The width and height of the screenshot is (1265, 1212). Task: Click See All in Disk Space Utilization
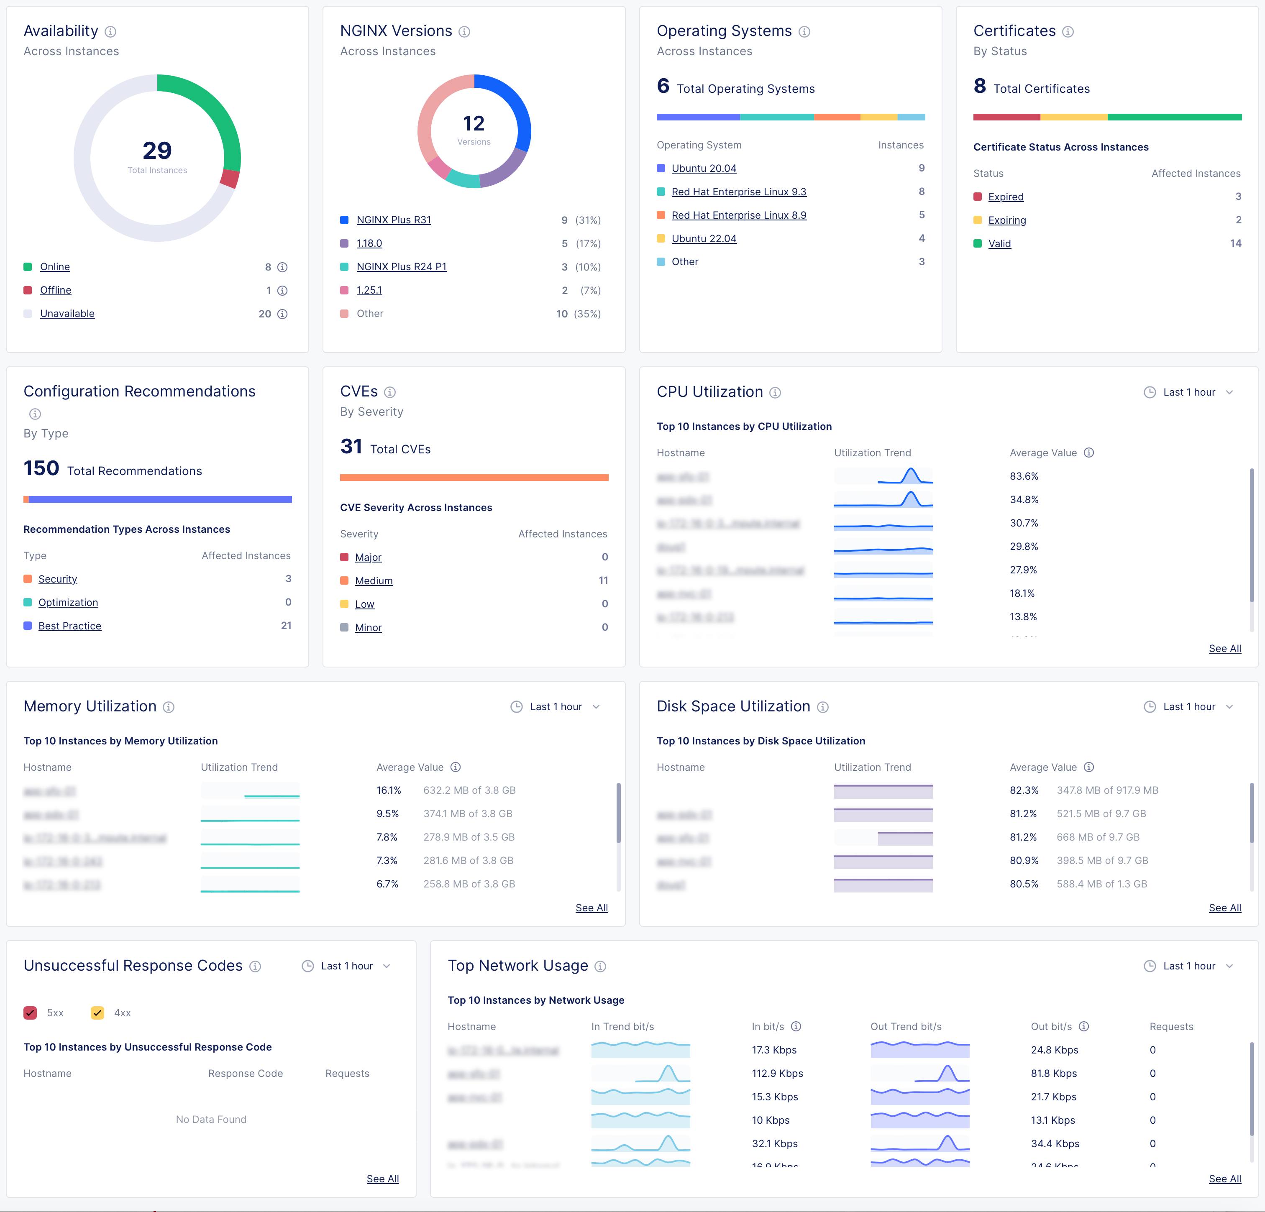pyautogui.click(x=1224, y=908)
